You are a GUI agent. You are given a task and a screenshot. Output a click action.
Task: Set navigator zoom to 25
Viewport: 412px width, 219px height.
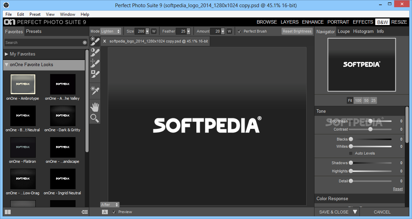coord(374,100)
